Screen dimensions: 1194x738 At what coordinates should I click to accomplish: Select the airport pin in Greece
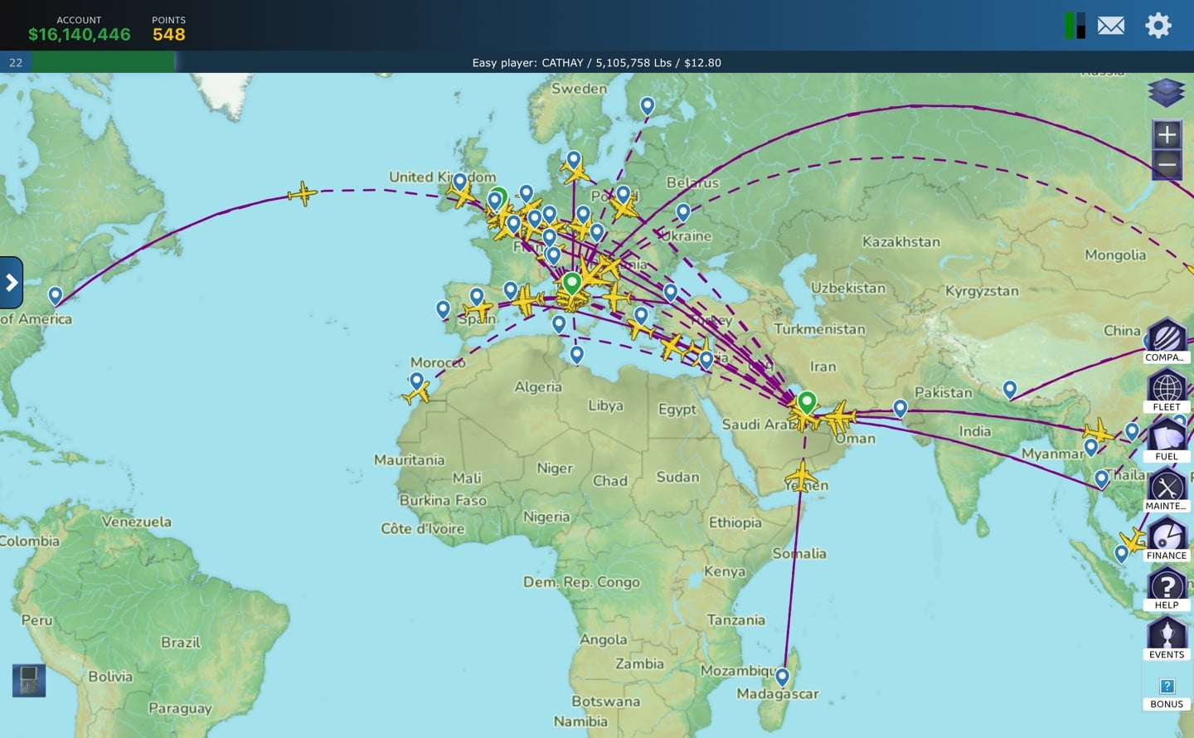pos(641,315)
